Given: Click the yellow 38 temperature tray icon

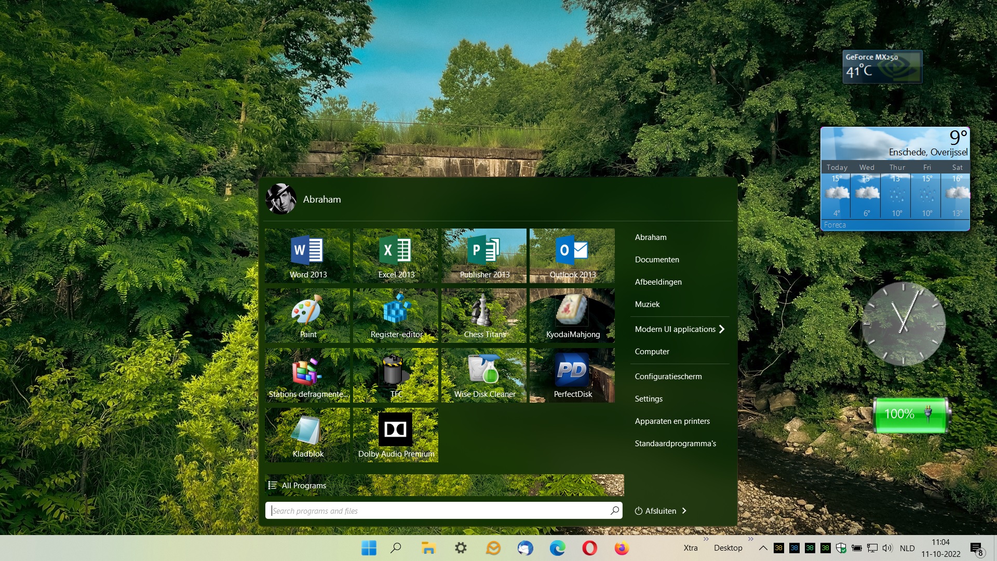Looking at the screenshot, I should tap(778, 548).
